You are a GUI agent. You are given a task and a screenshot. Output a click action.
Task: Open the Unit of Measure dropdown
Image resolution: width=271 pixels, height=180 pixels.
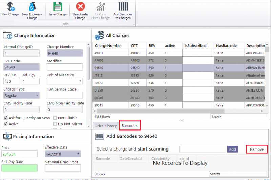[x=80, y=81]
